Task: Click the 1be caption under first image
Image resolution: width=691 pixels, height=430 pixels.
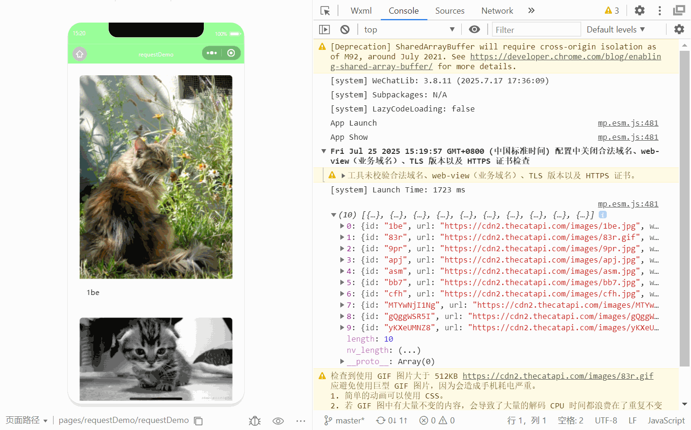Action: pos(93,292)
